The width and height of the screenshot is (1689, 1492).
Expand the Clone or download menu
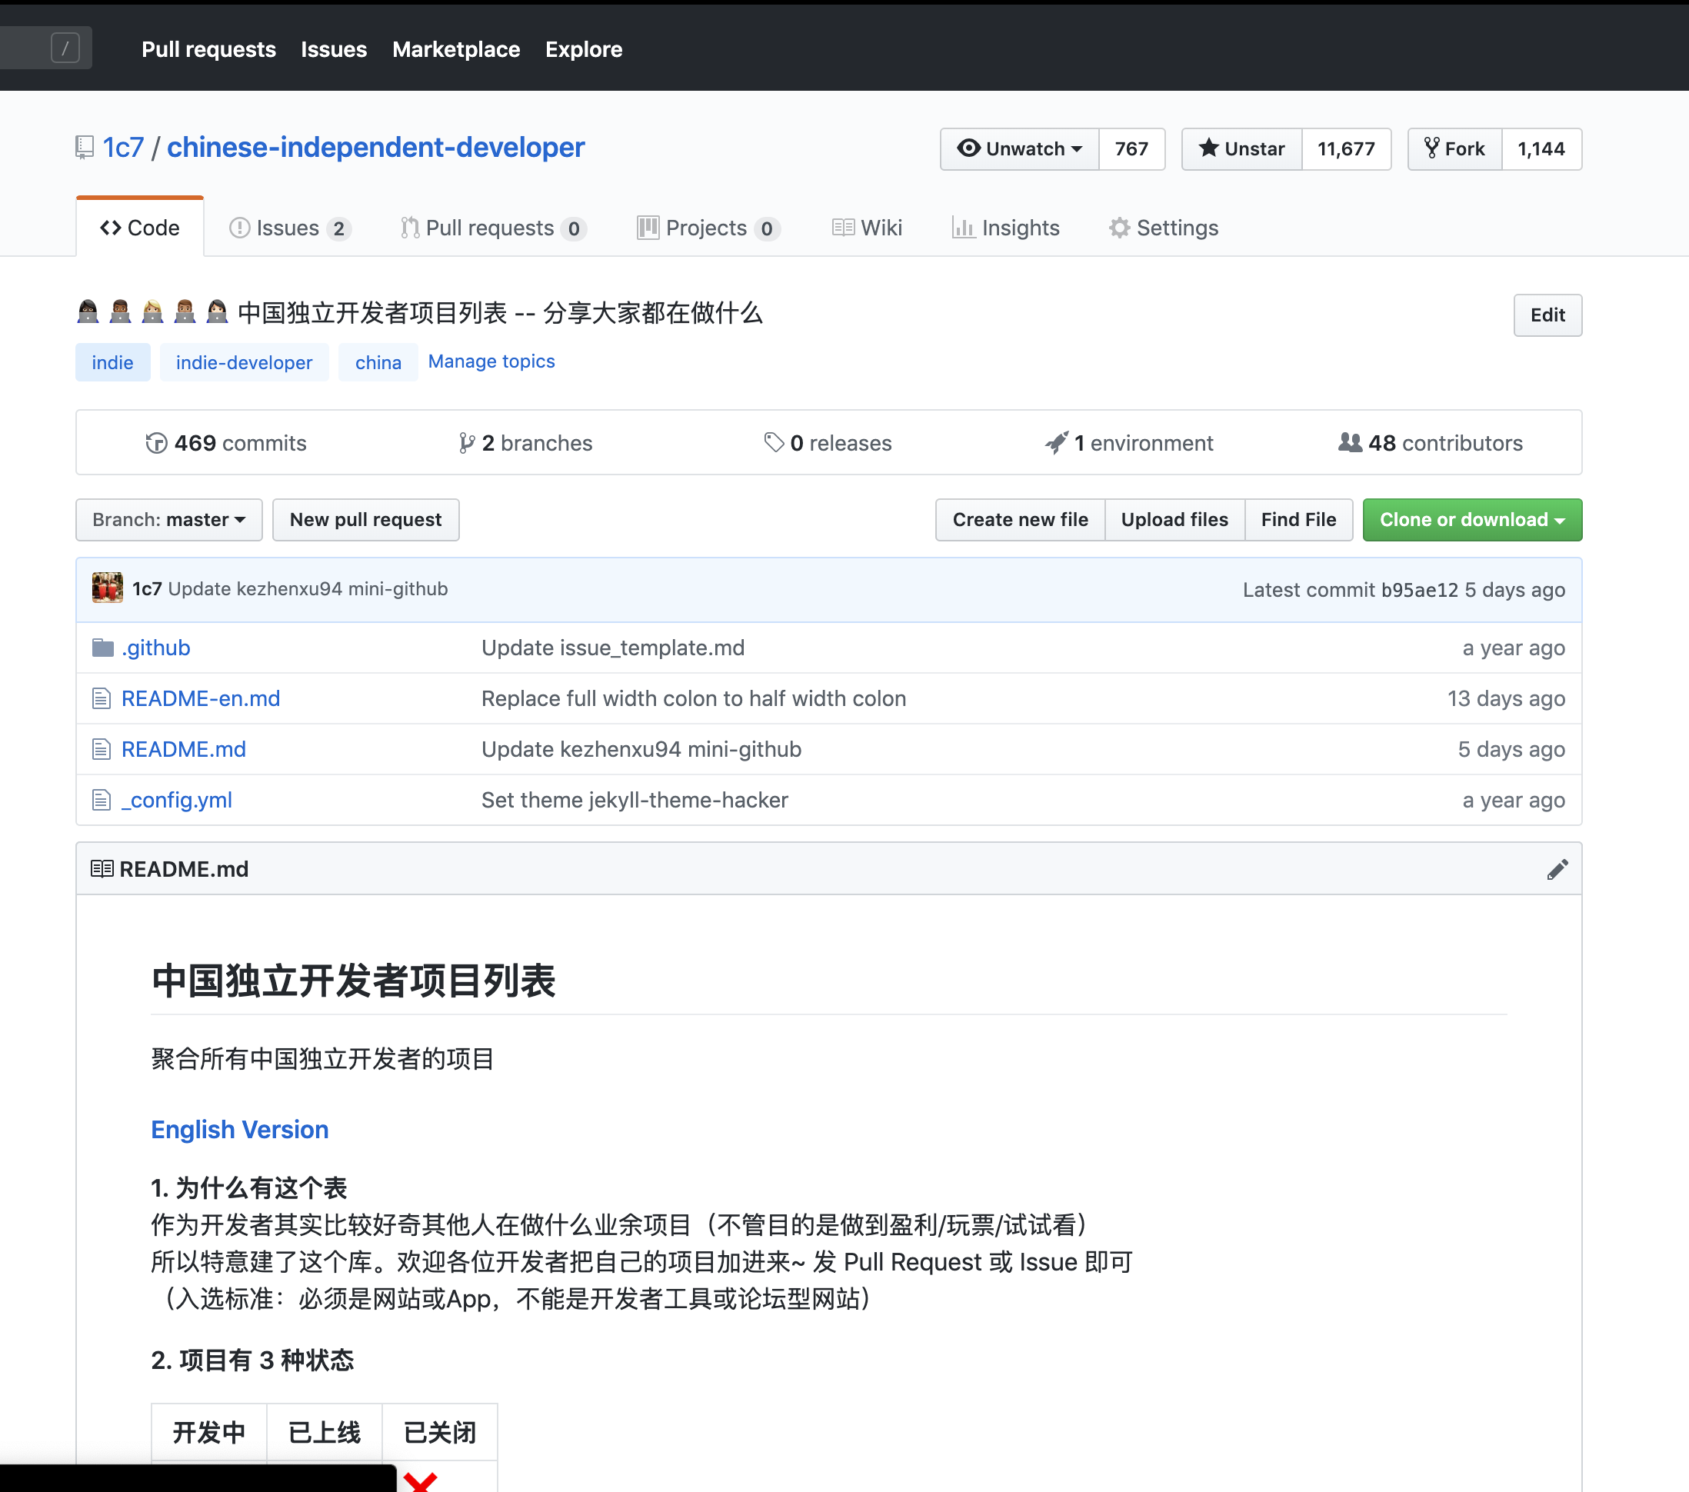1471,520
